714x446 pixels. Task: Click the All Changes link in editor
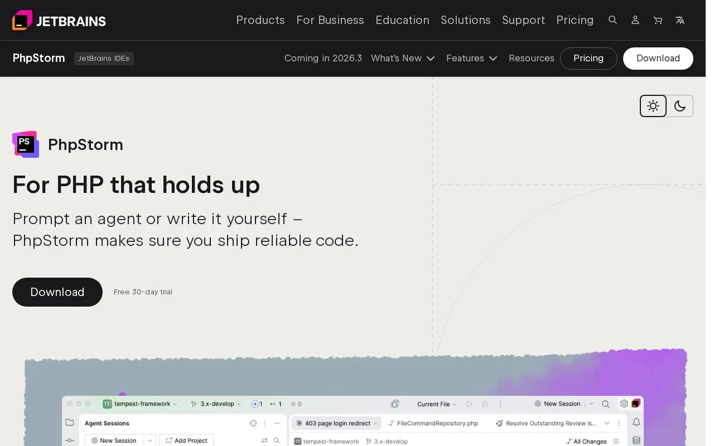point(586,441)
